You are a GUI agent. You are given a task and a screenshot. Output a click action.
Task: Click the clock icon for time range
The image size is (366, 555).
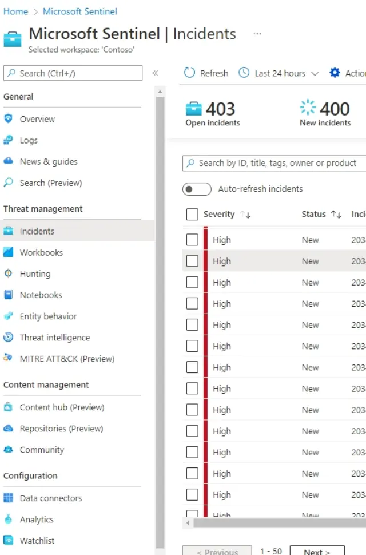244,73
